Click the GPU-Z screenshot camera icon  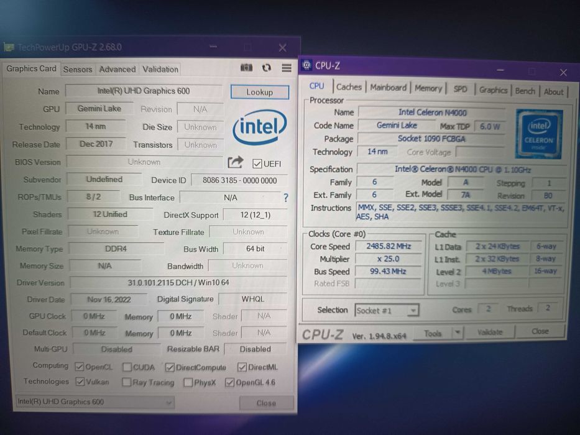(x=246, y=68)
